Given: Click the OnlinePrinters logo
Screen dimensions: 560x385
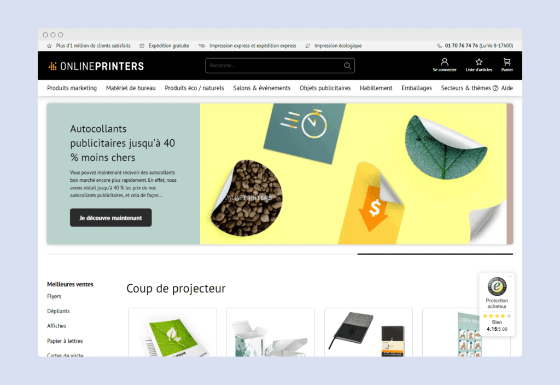Looking at the screenshot, I should coord(96,66).
